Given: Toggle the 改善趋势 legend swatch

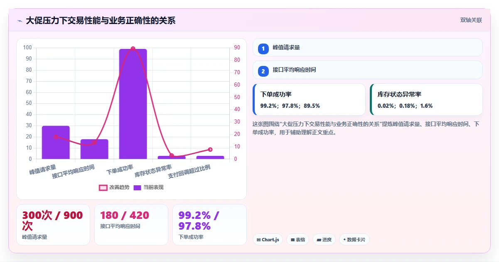Looking at the screenshot, I should click(103, 187).
